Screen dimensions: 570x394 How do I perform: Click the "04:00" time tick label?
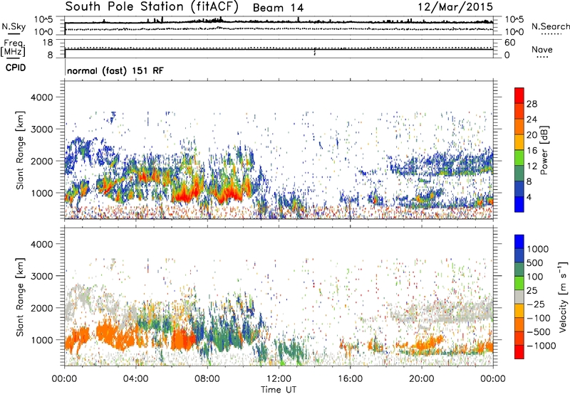click(135, 379)
